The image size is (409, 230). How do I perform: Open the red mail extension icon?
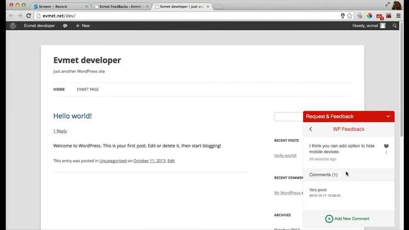tap(380, 17)
